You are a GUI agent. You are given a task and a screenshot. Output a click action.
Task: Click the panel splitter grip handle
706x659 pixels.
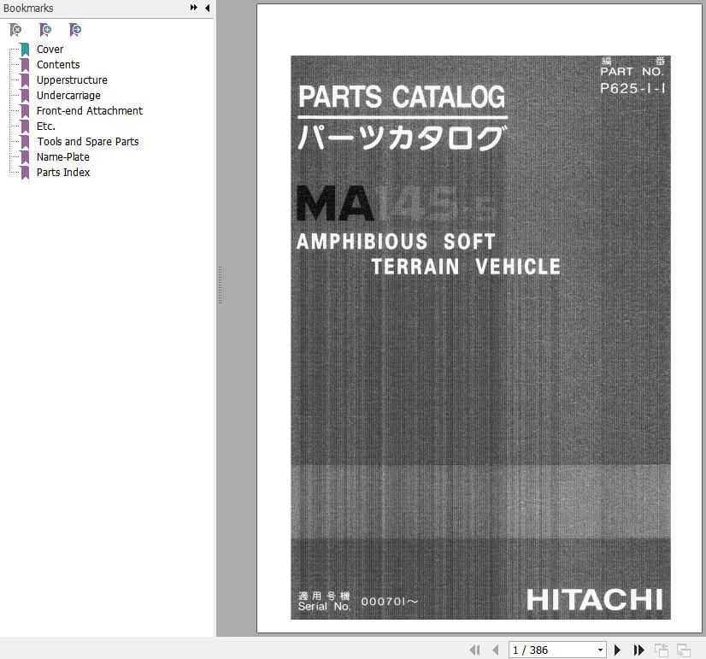coord(220,285)
